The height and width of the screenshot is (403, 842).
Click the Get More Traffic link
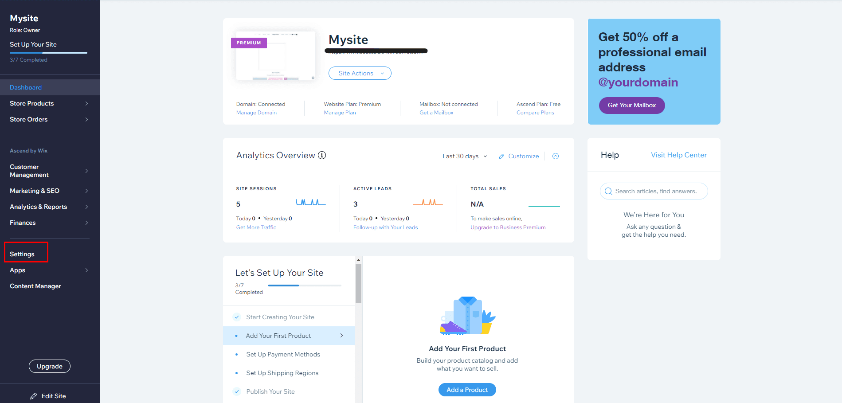click(x=256, y=227)
